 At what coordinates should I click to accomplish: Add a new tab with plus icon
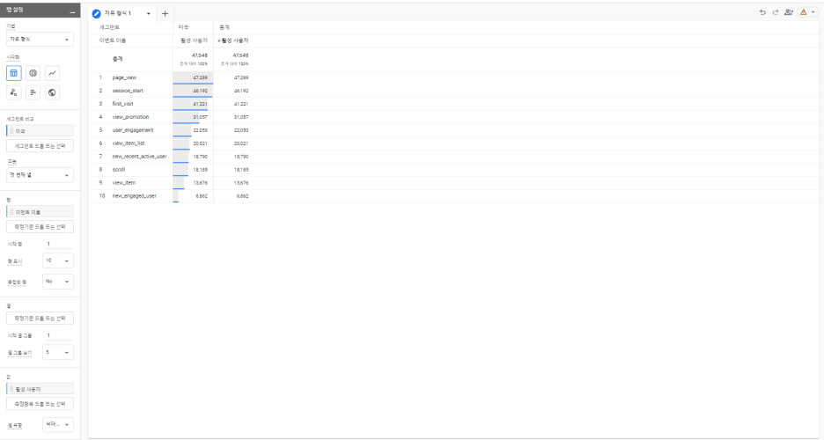click(165, 14)
